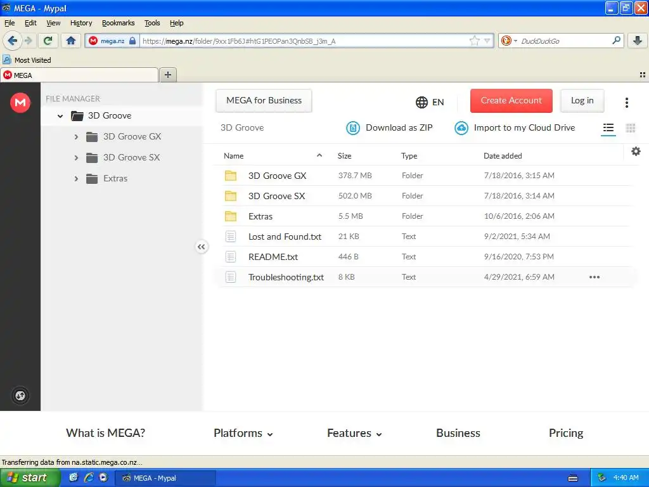Open the Business footer link

(458, 433)
